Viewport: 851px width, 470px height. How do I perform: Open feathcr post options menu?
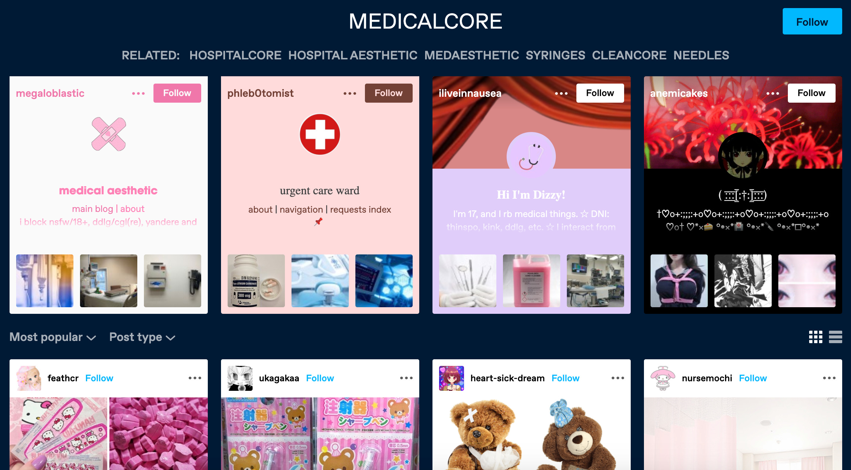click(195, 378)
